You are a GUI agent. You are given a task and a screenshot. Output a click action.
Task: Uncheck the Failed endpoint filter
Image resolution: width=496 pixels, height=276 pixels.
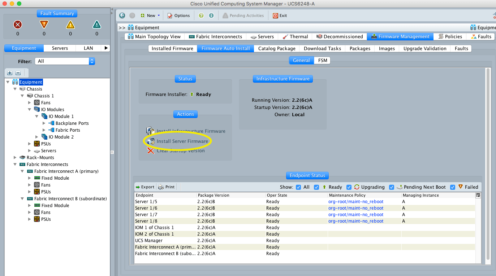(x=453, y=187)
